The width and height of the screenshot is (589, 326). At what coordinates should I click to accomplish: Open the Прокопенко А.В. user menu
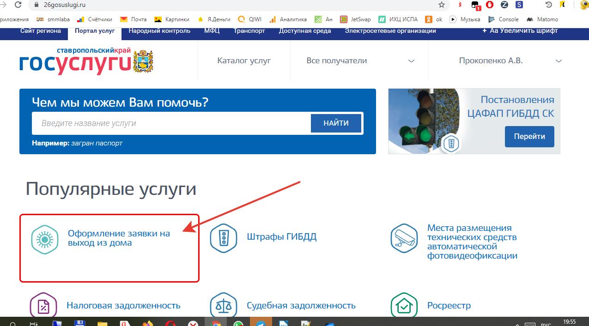pos(510,61)
